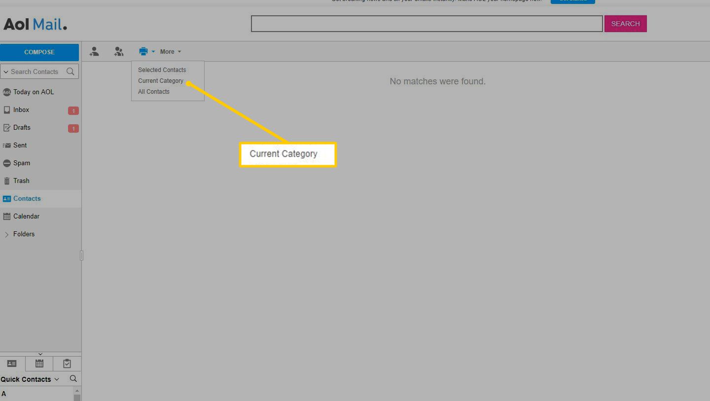Click the Drafts pencil icon
This screenshot has width=710, height=401.
[x=7, y=128]
